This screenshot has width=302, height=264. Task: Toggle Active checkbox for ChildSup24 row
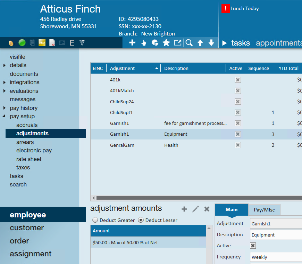(238, 102)
